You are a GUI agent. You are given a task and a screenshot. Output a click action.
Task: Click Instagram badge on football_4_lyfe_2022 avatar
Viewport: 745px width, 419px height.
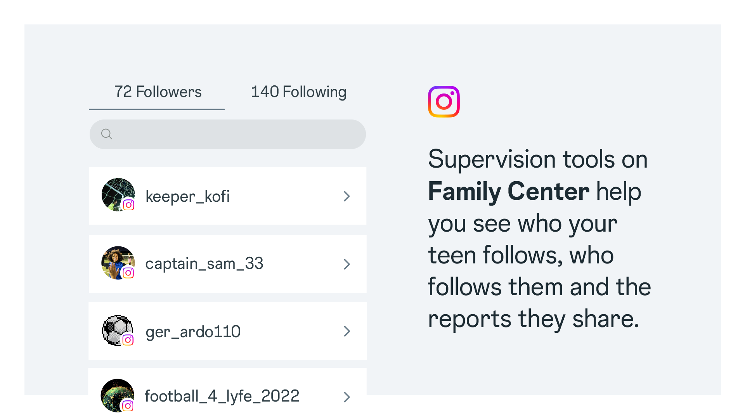pos(128,406)
